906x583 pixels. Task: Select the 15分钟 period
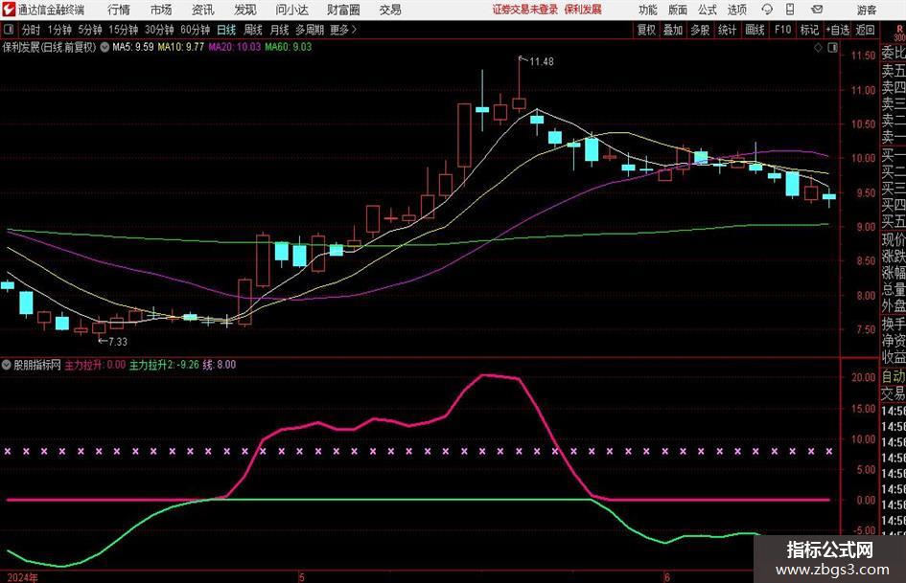123,30
